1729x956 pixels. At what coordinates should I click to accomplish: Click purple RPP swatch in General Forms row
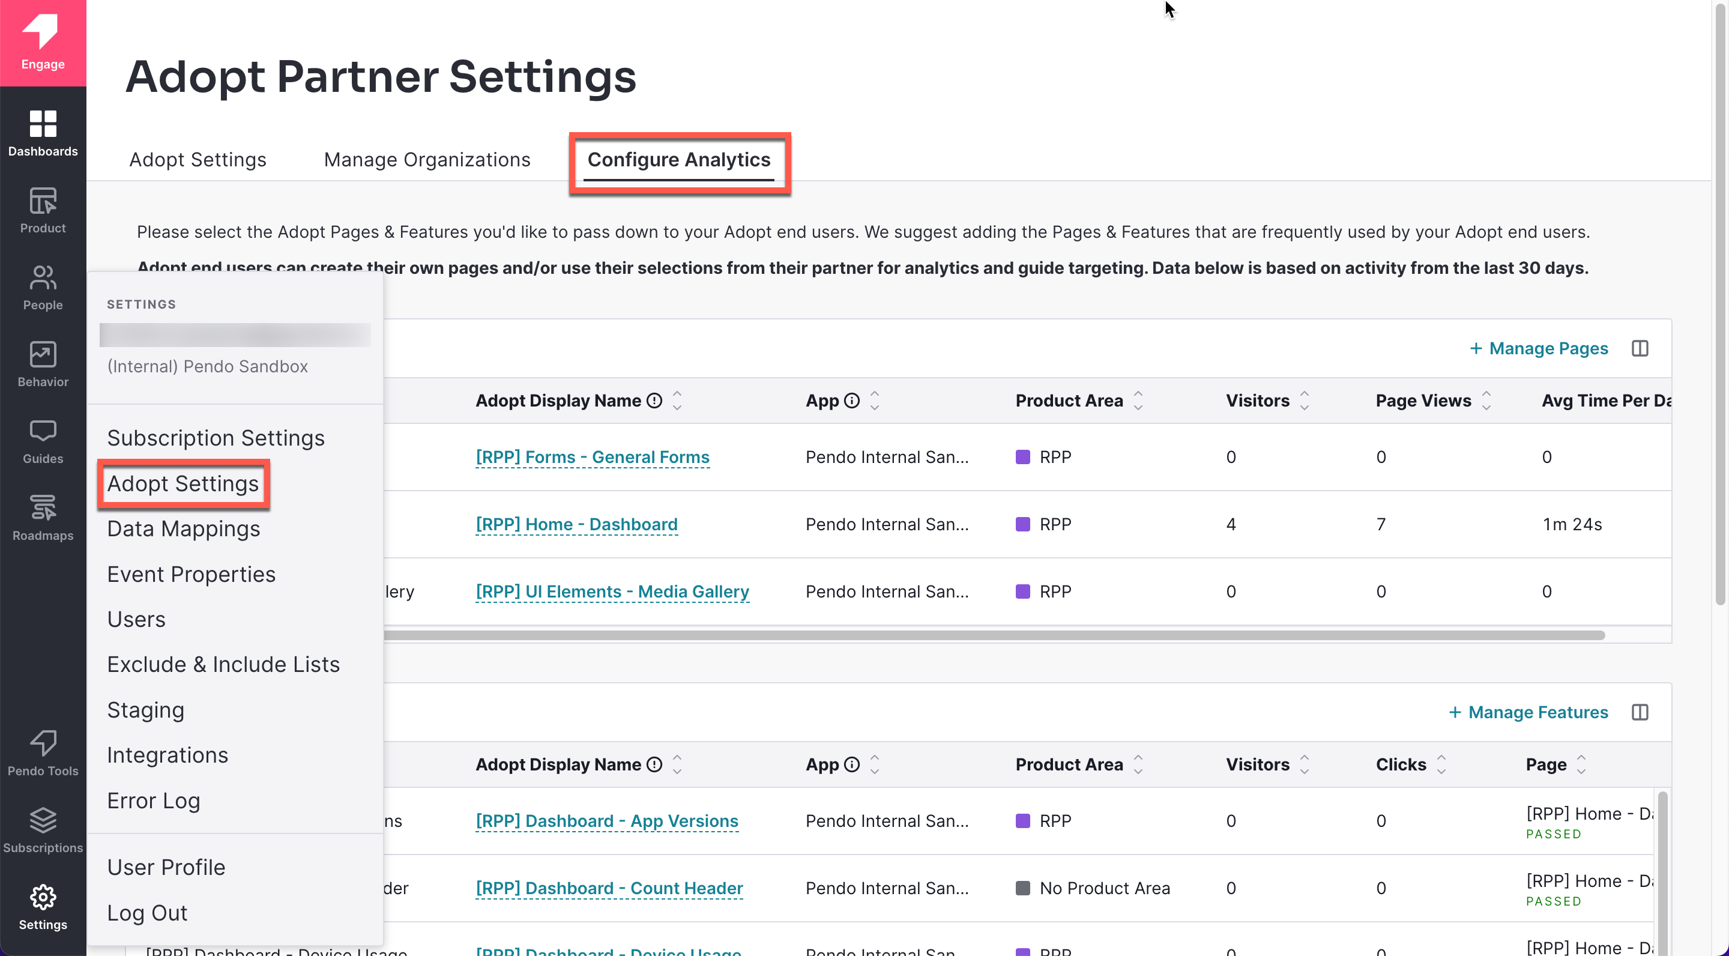tap(1022, 457)
